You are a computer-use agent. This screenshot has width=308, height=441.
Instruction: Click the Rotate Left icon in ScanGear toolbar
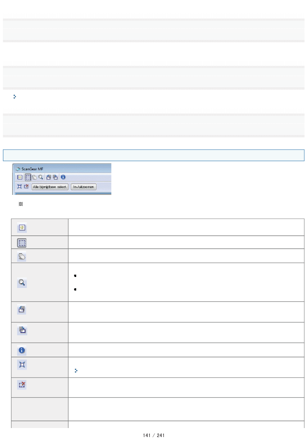click(x=49, y=177)
